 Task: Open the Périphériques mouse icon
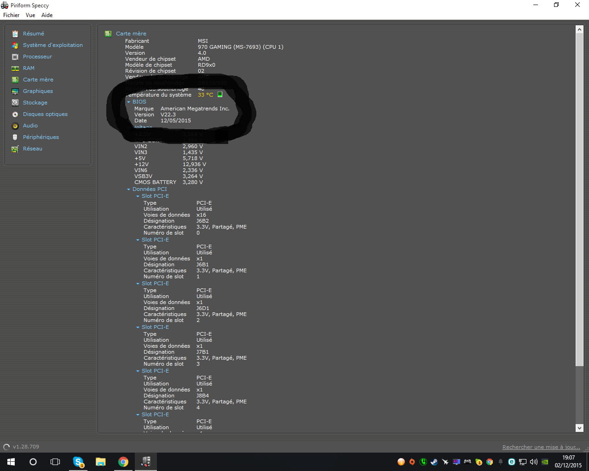coord(15,137)
